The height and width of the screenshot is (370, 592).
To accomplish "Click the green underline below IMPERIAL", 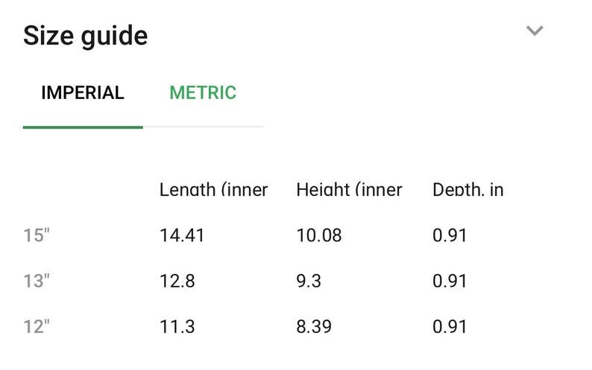I will coord(83,127).
